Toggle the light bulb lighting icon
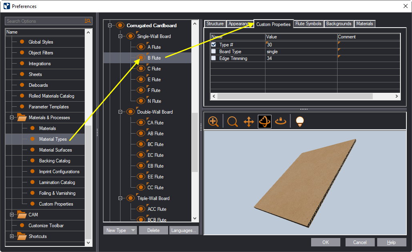The image size is (412, 252). [299, 122]
